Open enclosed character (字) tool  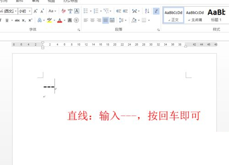pos(76,20)
